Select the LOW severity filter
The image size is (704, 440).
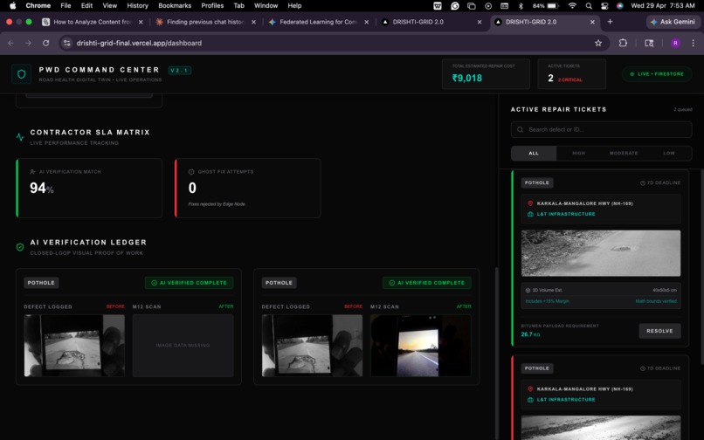[x=669, y=153]
